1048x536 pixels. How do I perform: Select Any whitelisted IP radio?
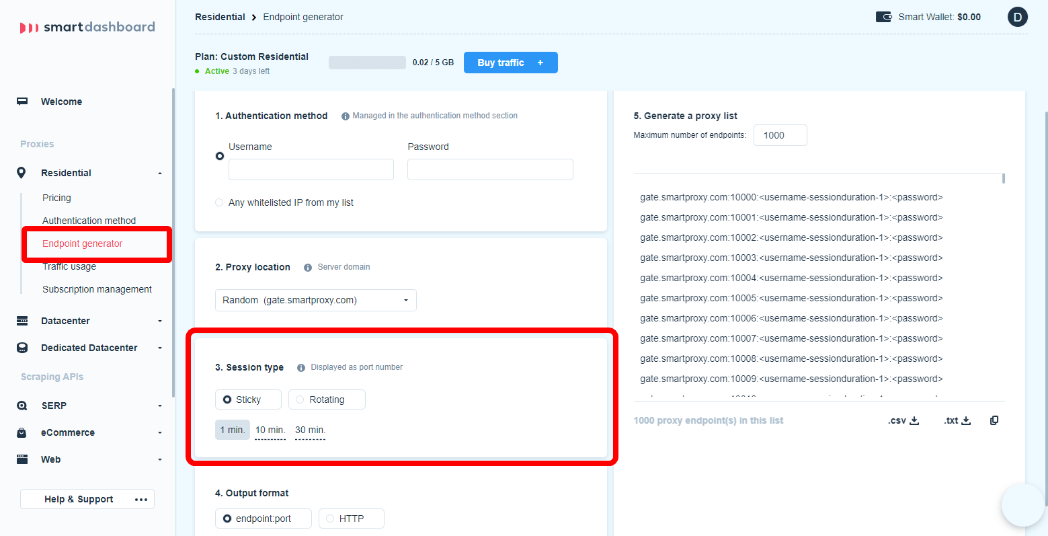pyautogui.click(x=219, y=202)
